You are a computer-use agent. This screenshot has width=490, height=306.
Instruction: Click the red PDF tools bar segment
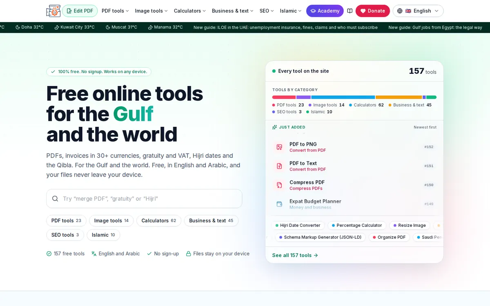point(284,97)
